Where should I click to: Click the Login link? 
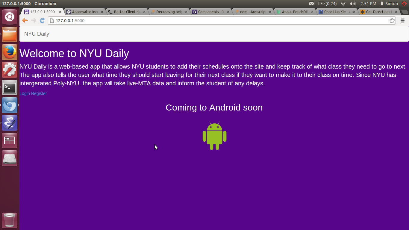25,93
